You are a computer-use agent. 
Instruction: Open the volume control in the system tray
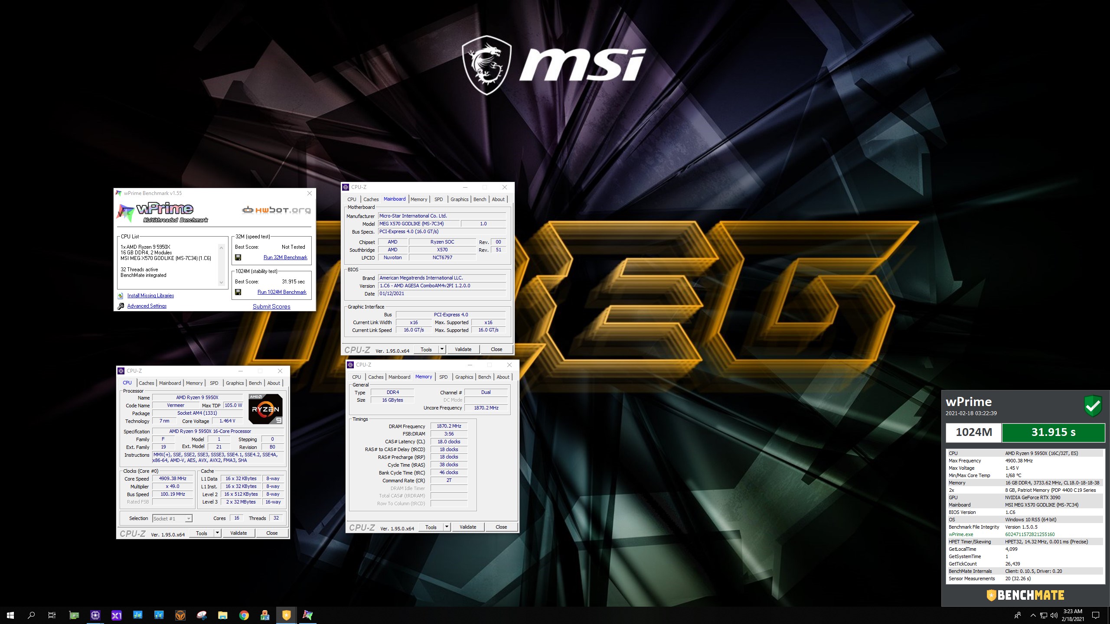[x=1054, y=615]
